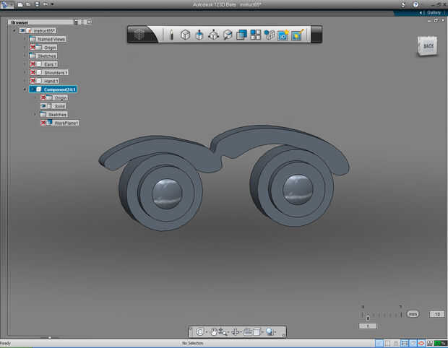Hide the Solid body in browser
The height and width of the screenshot is (348, 448).
(x=43, y=106)
